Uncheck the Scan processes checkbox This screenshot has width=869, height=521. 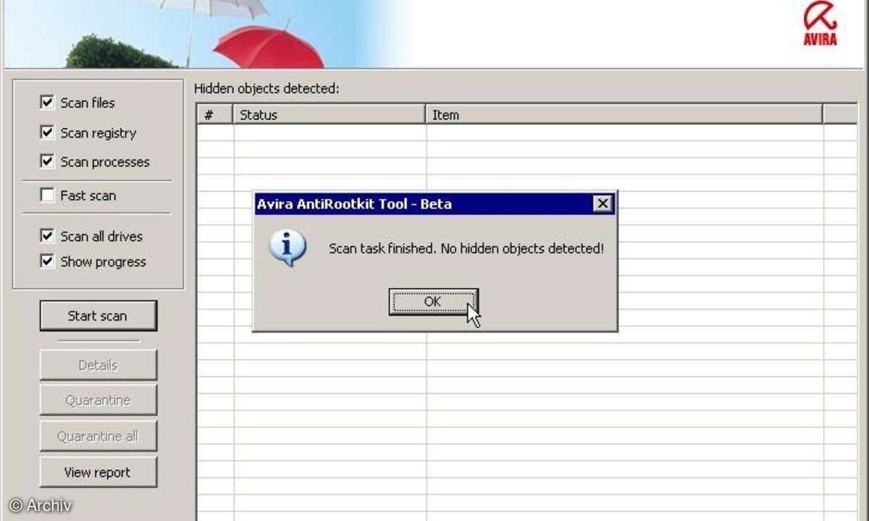tap(47, 161)
